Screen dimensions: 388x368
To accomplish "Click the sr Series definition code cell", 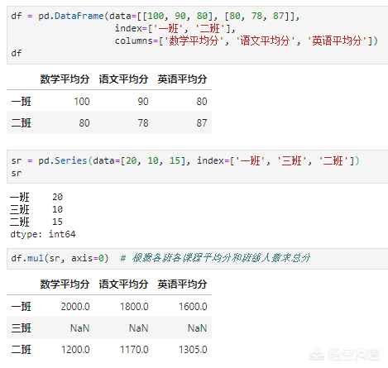I will pos(197,166).
